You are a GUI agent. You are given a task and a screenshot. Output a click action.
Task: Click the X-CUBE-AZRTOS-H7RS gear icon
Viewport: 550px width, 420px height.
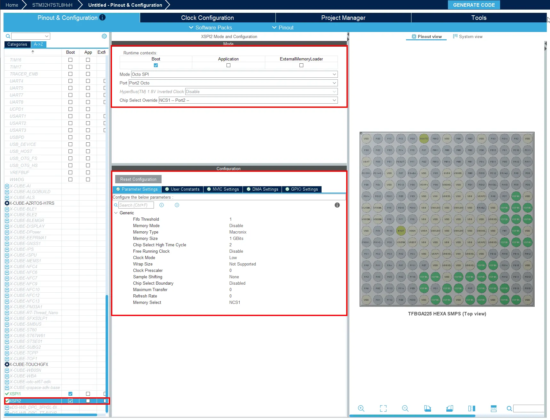pos(7,203)
